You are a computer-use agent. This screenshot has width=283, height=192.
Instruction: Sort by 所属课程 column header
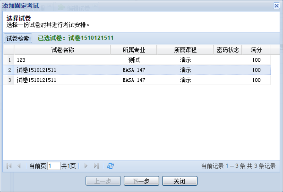click(x=185, y=50)
